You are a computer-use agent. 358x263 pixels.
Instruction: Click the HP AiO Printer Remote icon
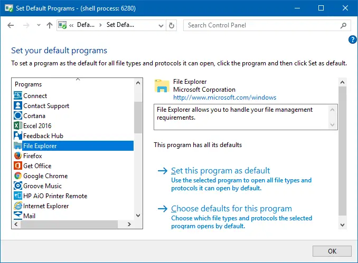[18, 196]
